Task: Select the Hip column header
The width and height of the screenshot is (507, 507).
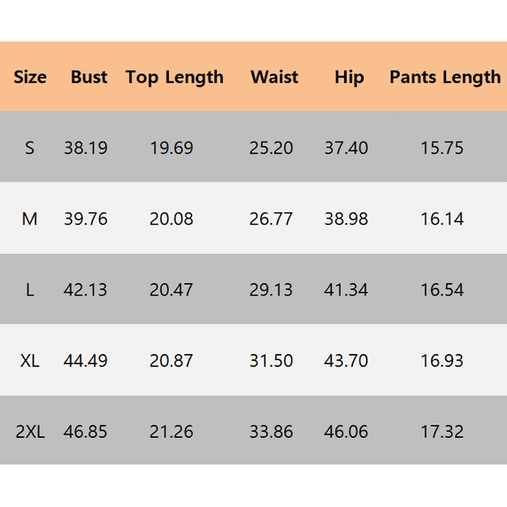Action: [x=350, y=78]
